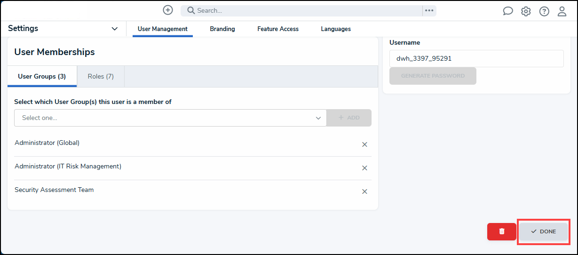The width and height of the screenshot is (578, 255).
Task: Remove Administrator (Global) group membership
Action: (x=364, y=144)
